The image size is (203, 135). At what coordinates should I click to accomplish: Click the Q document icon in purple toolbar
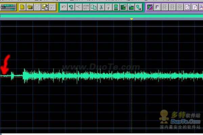pos(187,7)
